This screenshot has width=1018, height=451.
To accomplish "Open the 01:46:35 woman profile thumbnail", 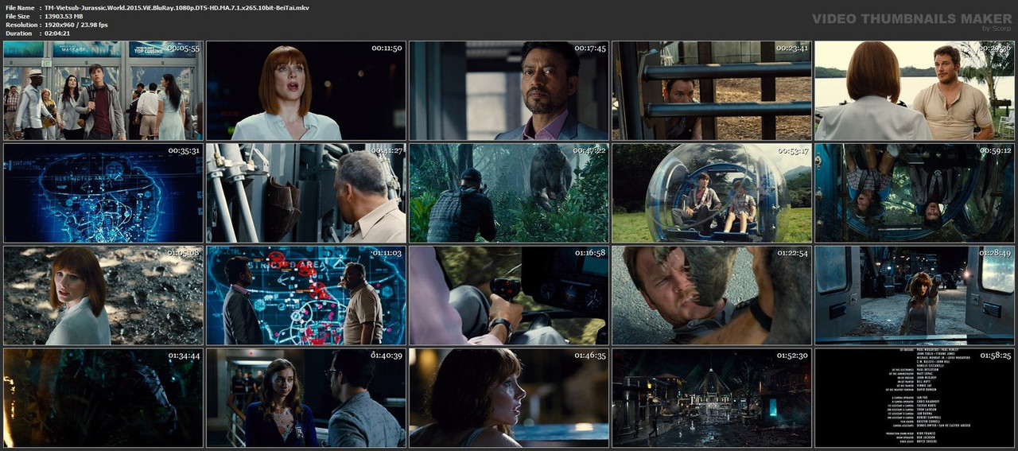I will click(509, 398).
